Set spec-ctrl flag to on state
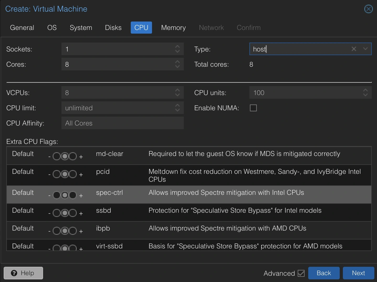 [x=73, y=195]
